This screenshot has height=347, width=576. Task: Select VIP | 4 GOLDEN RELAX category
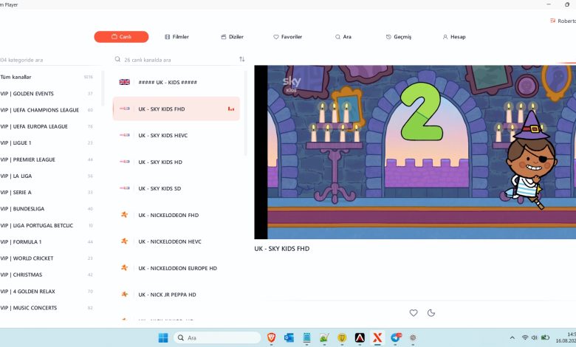tap(47, 292)
